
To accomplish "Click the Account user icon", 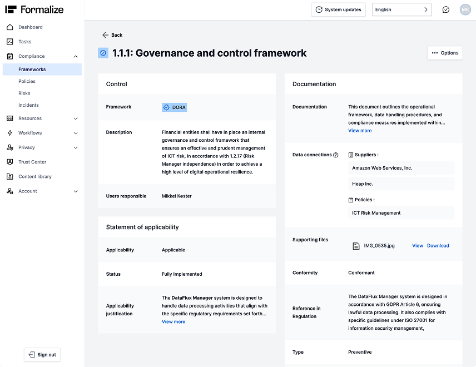I will click(9, 191).
